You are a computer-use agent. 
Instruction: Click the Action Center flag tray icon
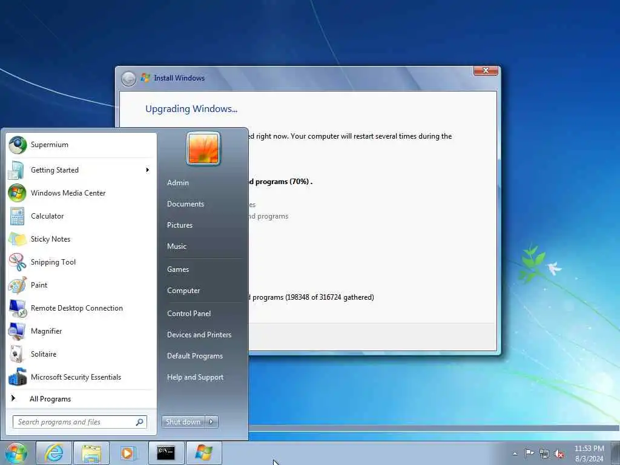pos(529,453)
